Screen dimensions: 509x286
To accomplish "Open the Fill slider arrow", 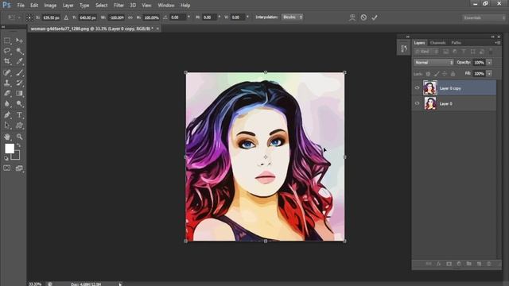I will [489, 74].
